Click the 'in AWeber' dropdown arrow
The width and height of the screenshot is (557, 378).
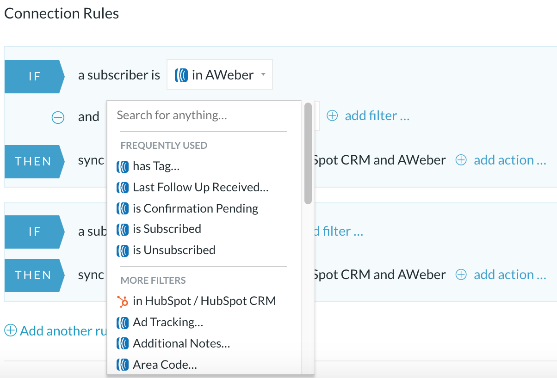click(x=263, y=74)
